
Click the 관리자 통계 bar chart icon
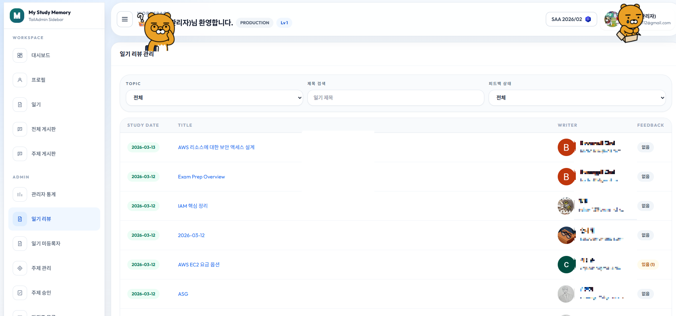pos(20,194)
